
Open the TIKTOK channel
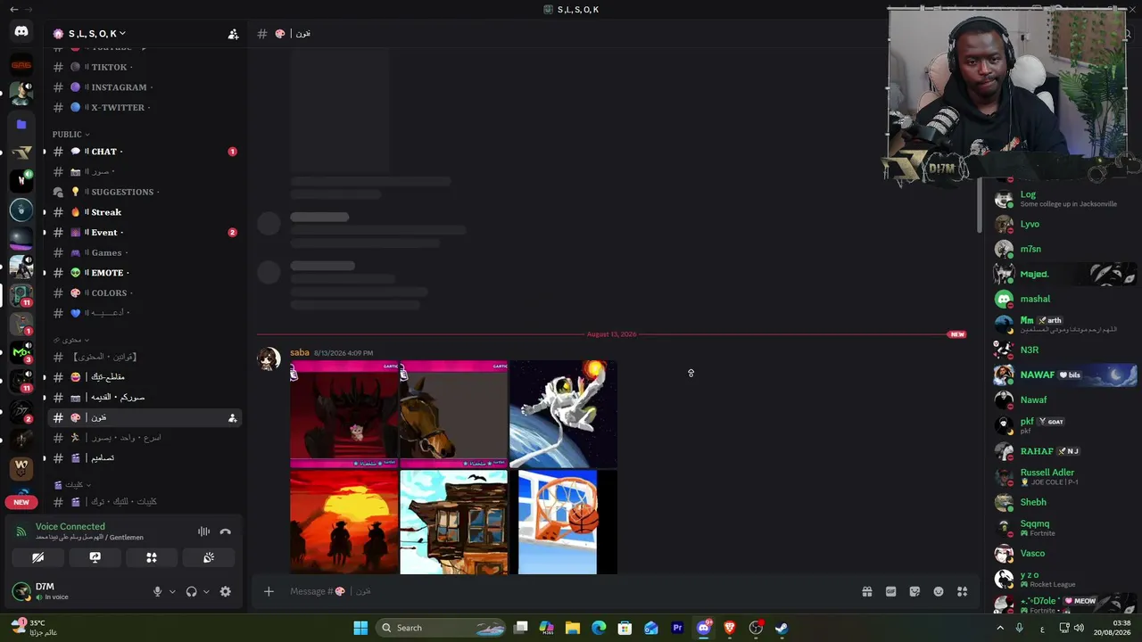[143, 67]
